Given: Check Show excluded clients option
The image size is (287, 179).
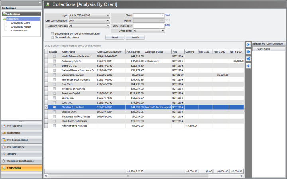Looking at the screenshot, I should point(53,37).
